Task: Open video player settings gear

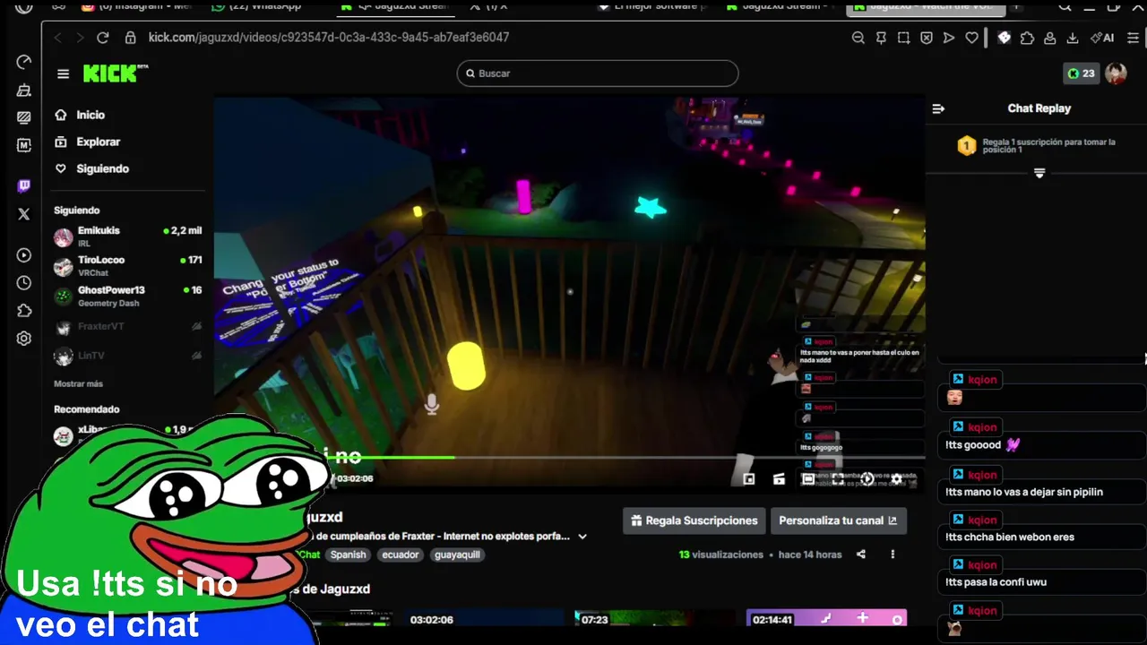Action: (x=896, y=479)
